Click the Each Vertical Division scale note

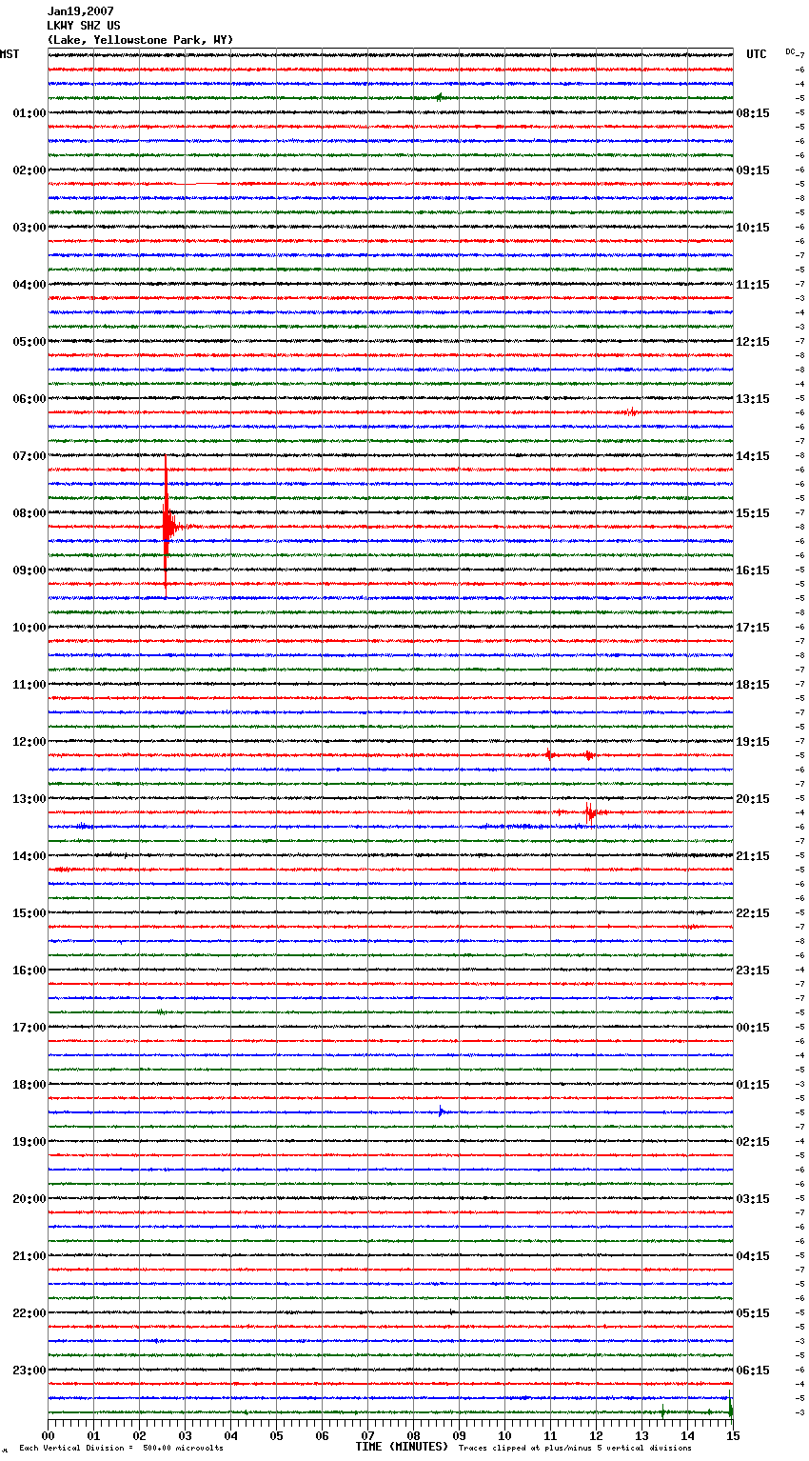[121, 1448]
